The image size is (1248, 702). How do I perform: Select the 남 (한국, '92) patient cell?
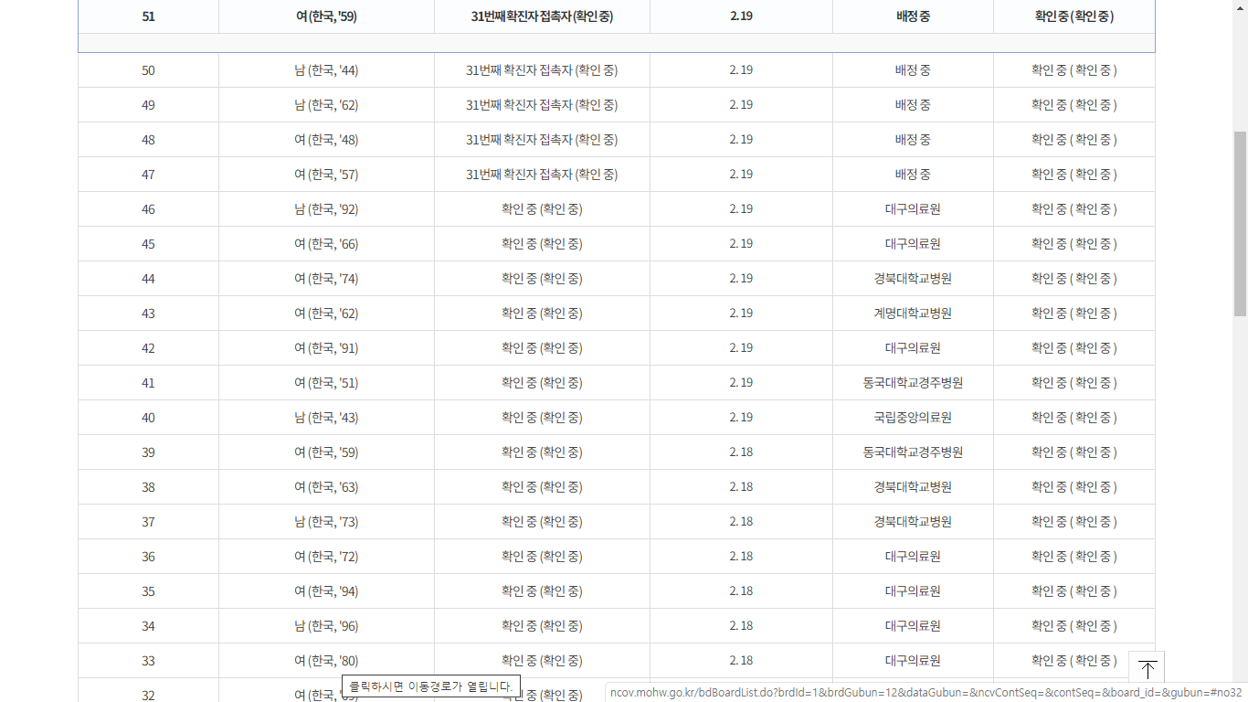[326, 209]
